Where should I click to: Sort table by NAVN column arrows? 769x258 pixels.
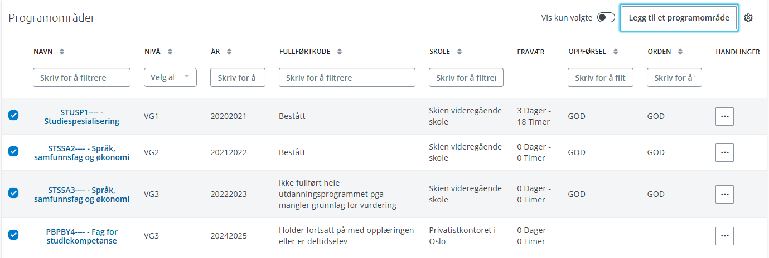(x=62, y=52)
